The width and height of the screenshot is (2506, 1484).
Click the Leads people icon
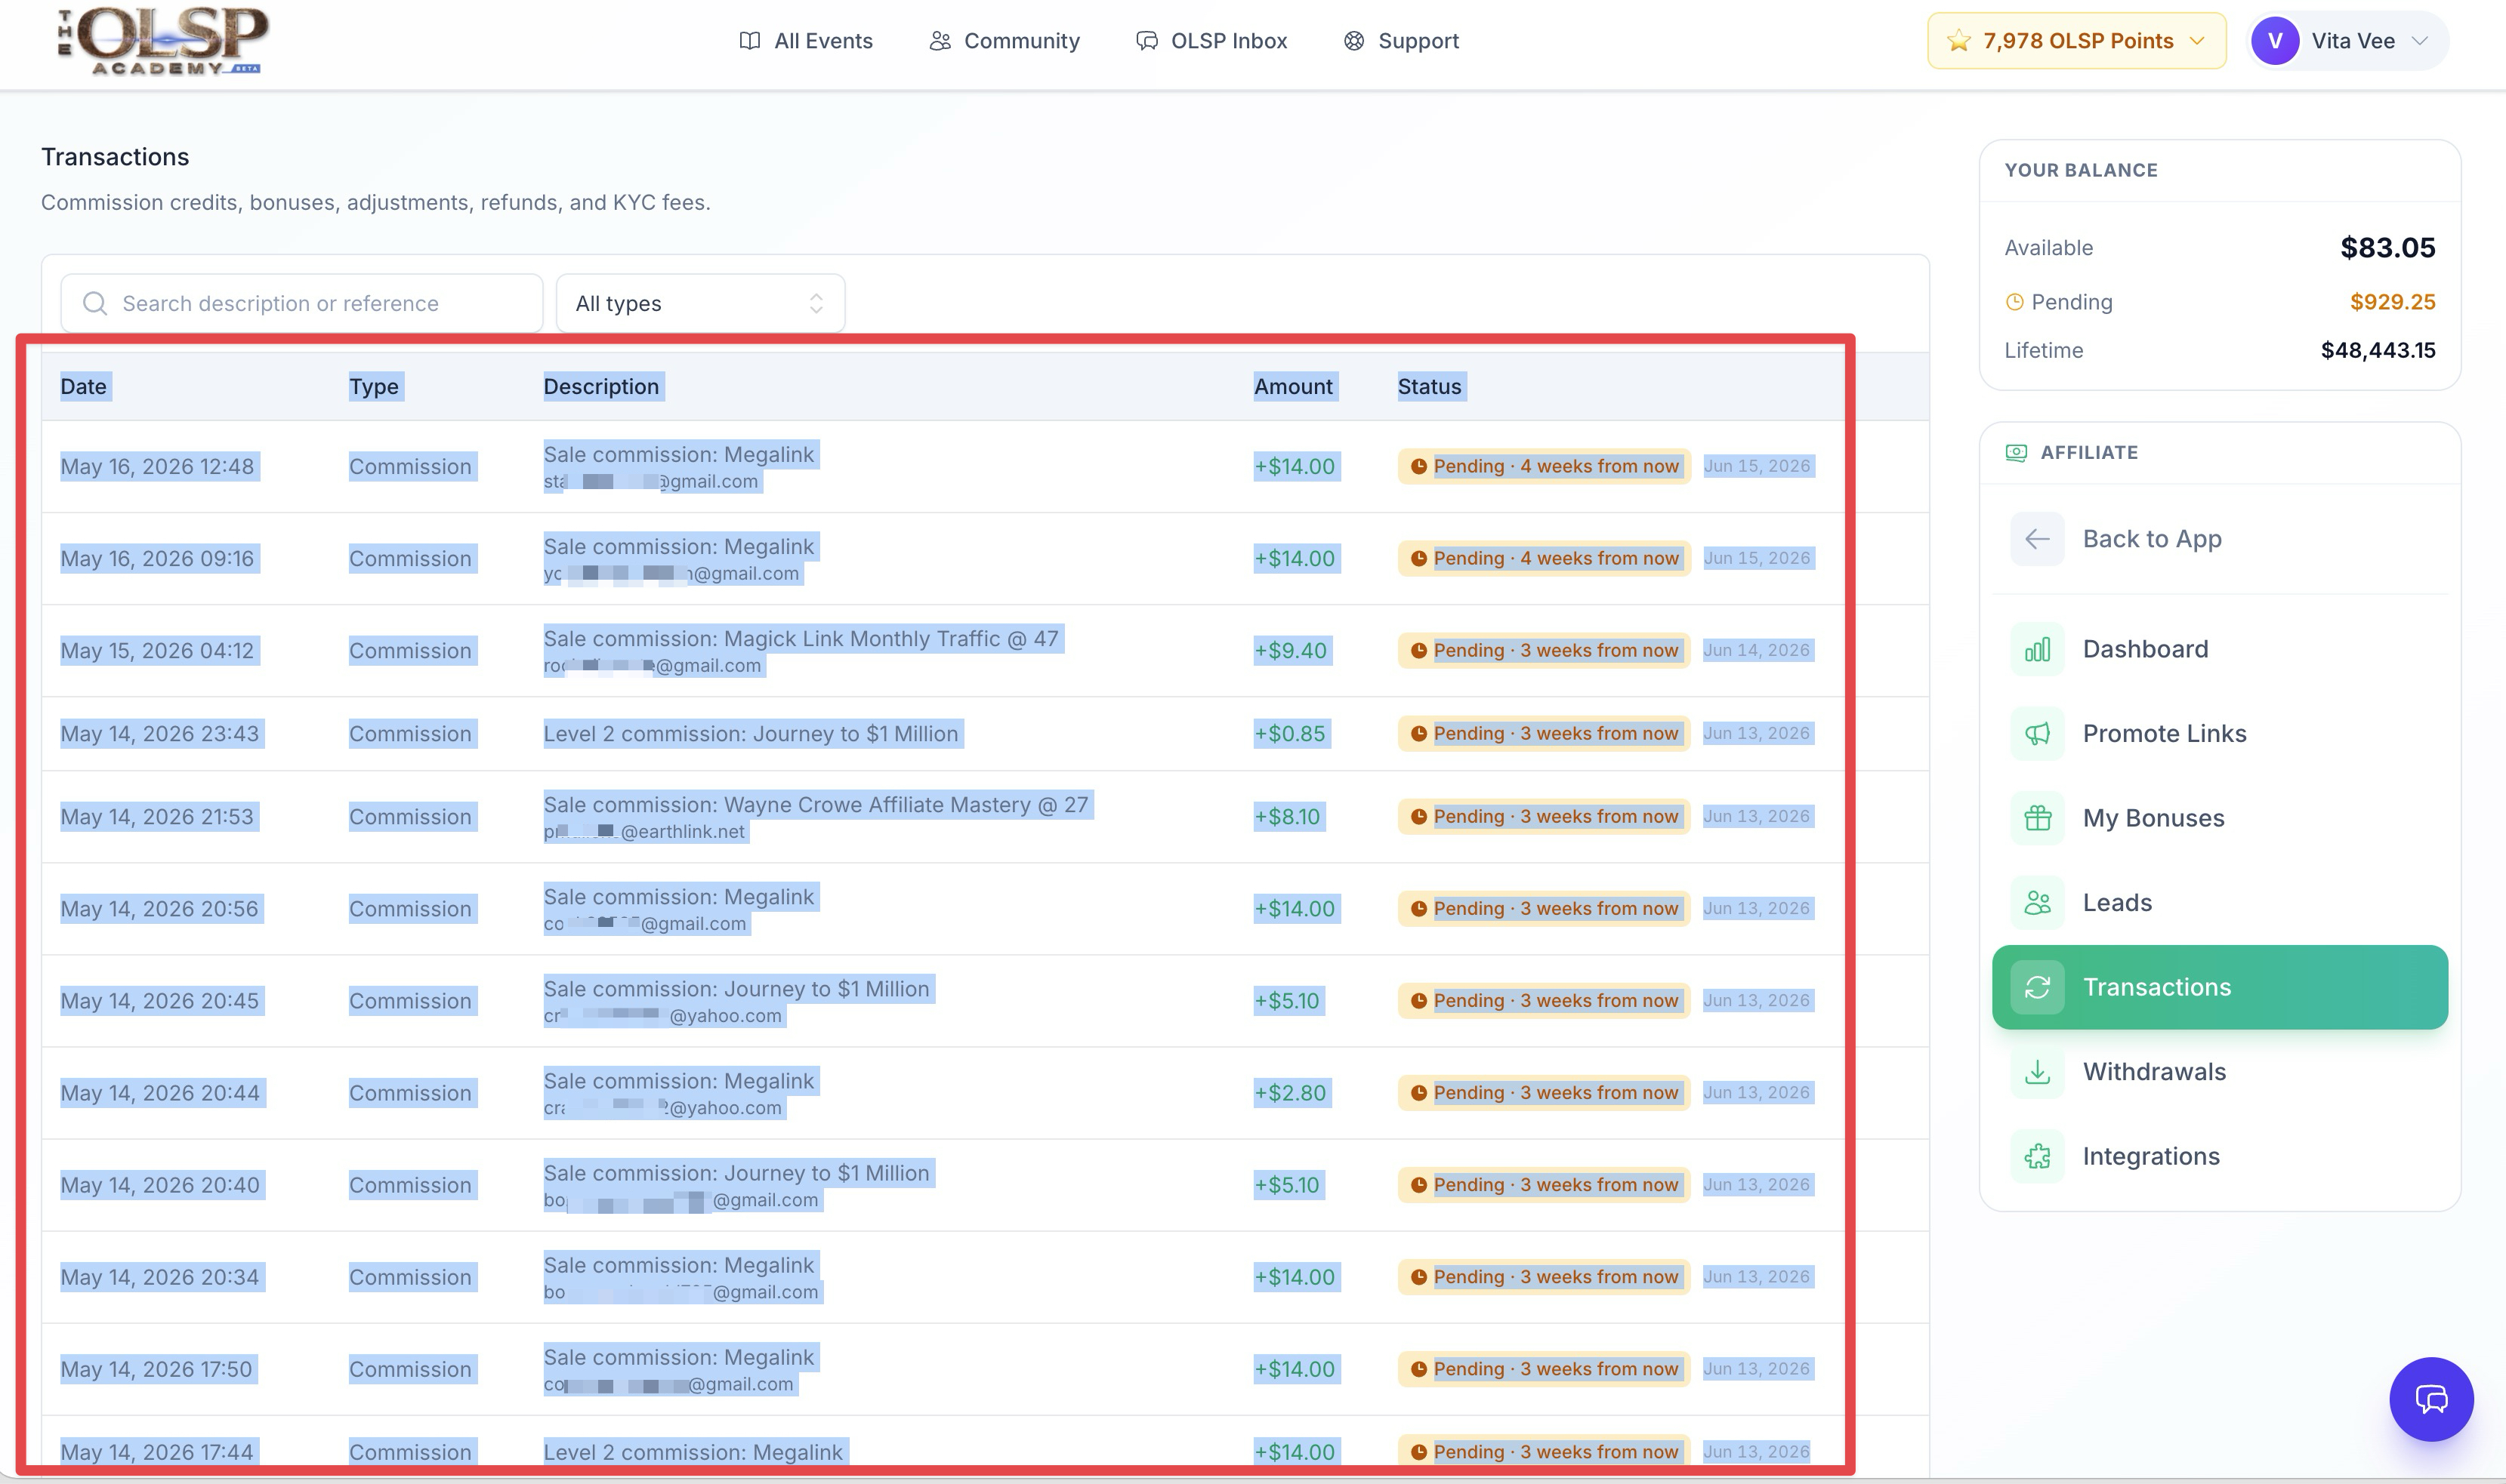(2037, 903)
